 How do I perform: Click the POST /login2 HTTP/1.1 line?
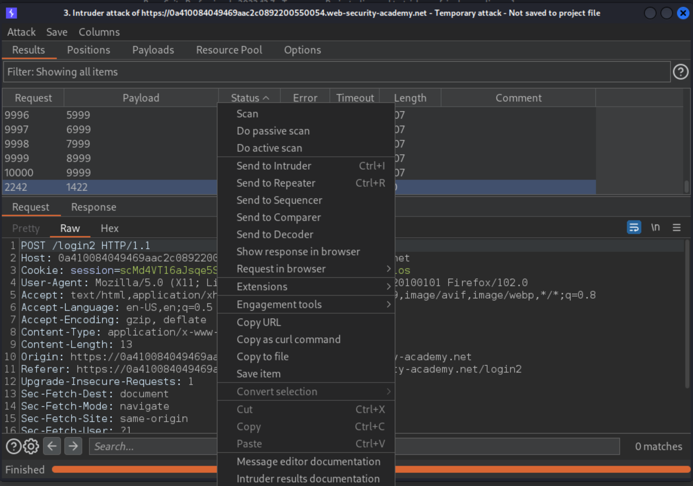coord(85,246)
